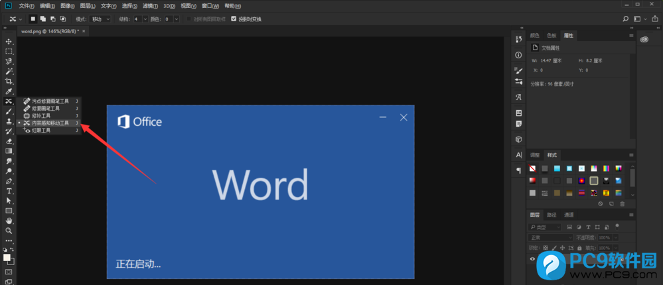
Task: Open the Paragraph panel icon
Action: [x=519, y=170]
